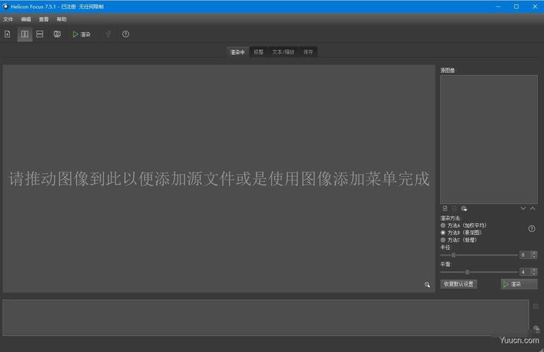Open the source list options dropdown icon

464,208
